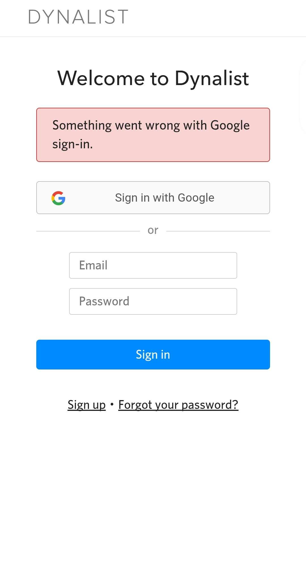This screenshot has height=581, width=306.
Task: Click the DYNALIST logo in header
Action: click(78, 17)
